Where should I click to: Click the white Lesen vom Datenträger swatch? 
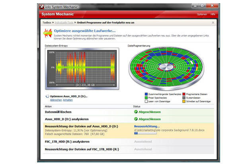tap(146, 101)
